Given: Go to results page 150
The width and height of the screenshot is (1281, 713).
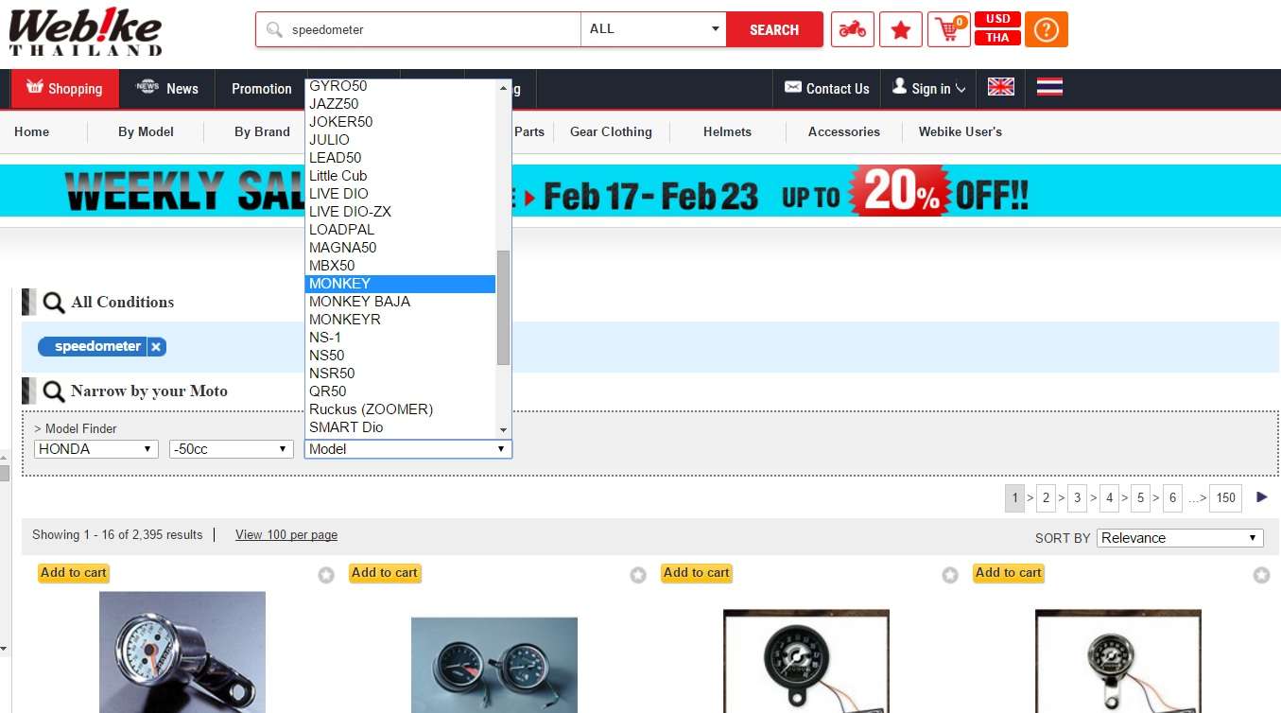Looking at the screenshot, I should coord(1226,497).
